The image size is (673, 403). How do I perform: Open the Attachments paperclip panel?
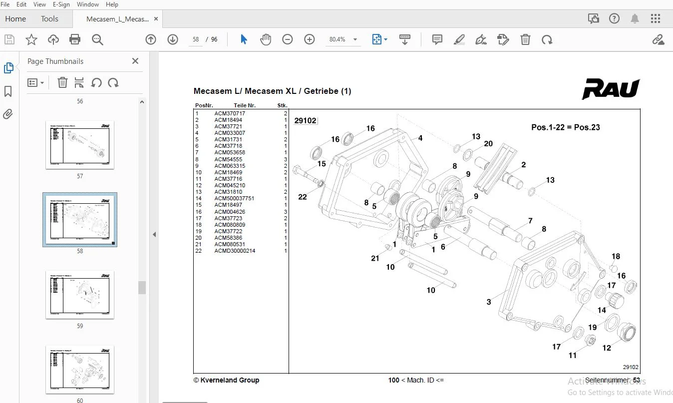[x=8, y=114]
